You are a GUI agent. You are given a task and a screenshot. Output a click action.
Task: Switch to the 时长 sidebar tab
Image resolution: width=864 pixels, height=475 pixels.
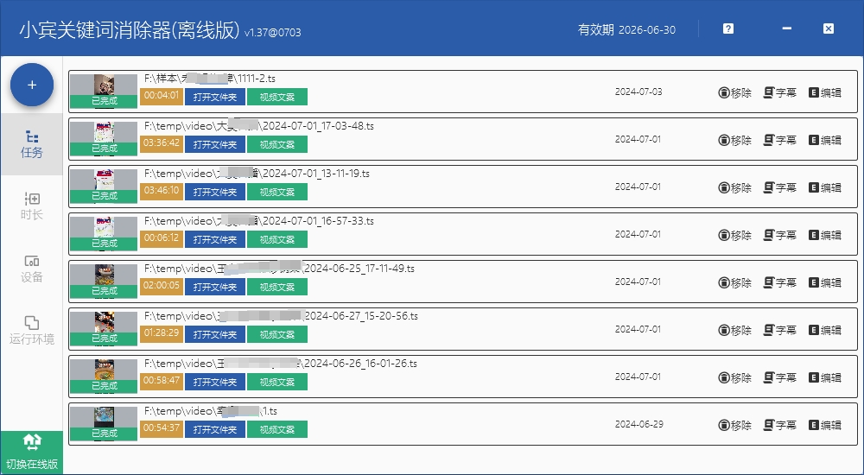click(32, 206)
